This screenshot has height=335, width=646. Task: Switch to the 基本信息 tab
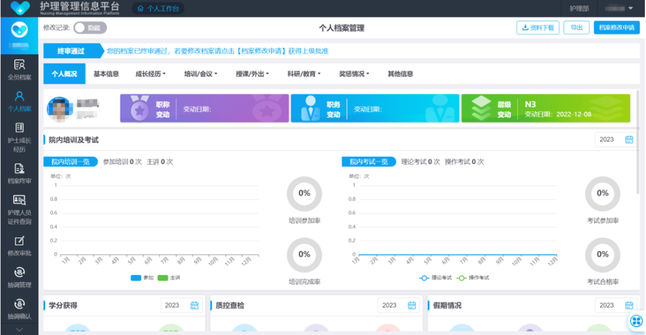(x=106, y=74)
